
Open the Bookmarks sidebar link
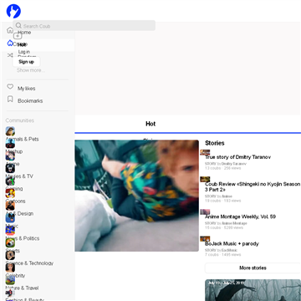(x=30, y=101)
